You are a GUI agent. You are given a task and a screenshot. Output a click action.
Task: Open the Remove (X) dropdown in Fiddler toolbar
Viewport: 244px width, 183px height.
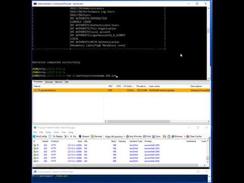[66, 136]
